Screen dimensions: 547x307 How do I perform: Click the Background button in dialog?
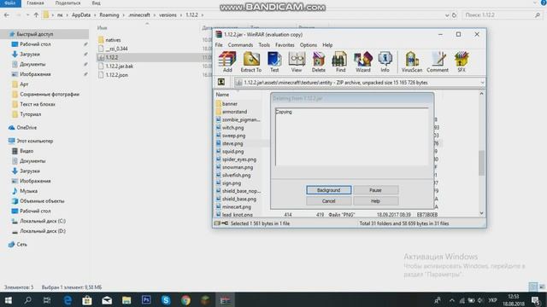(328, 190)
